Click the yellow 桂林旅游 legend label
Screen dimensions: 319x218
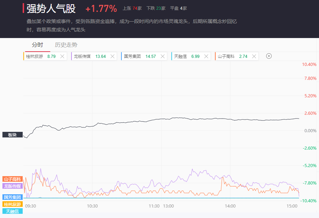tap(13, 204)
